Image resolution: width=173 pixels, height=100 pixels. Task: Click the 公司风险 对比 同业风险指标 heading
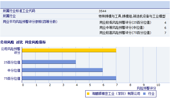click(23, 42)
